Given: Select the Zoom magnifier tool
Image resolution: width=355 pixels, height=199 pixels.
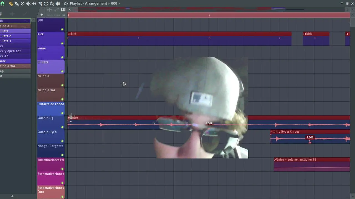Looking at the screenshot, I should tap(52, 4).
